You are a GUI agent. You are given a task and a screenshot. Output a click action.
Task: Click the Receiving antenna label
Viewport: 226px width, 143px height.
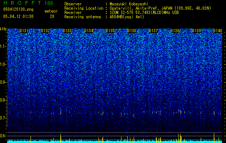(x=83, y=17)
